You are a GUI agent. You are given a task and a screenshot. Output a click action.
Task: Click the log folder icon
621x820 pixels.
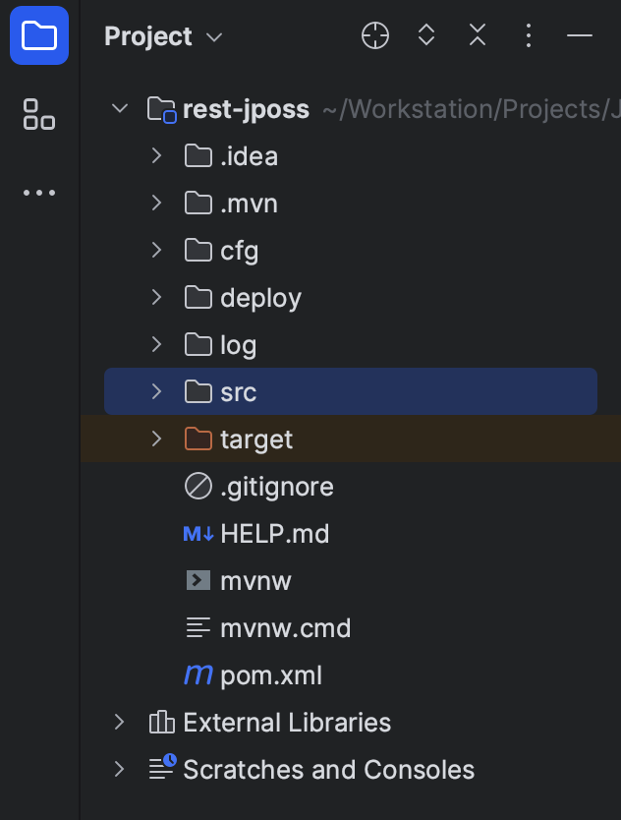pyautogui.click(x=198, y=344)
